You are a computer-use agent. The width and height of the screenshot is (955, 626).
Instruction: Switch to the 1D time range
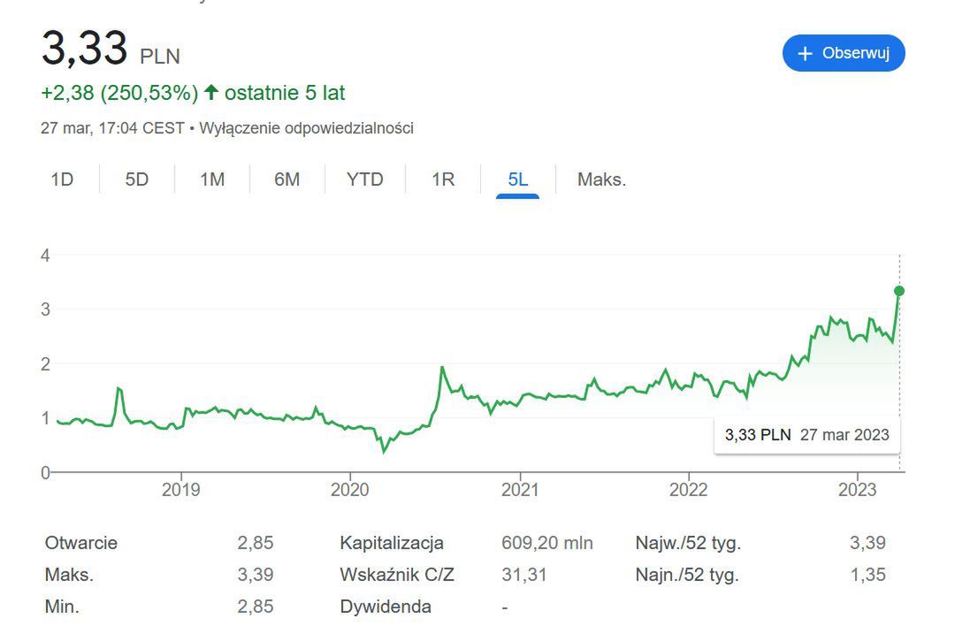pyautogui.click(x=62, y=179)
